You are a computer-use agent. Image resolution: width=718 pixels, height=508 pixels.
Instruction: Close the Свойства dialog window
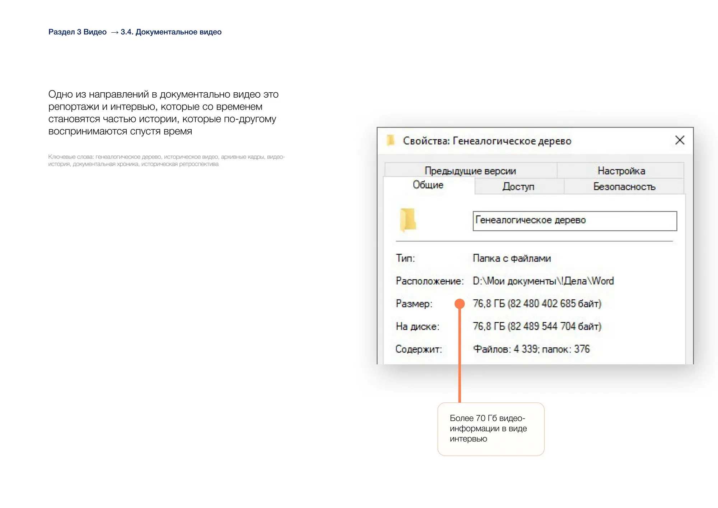tap(680, 140)
